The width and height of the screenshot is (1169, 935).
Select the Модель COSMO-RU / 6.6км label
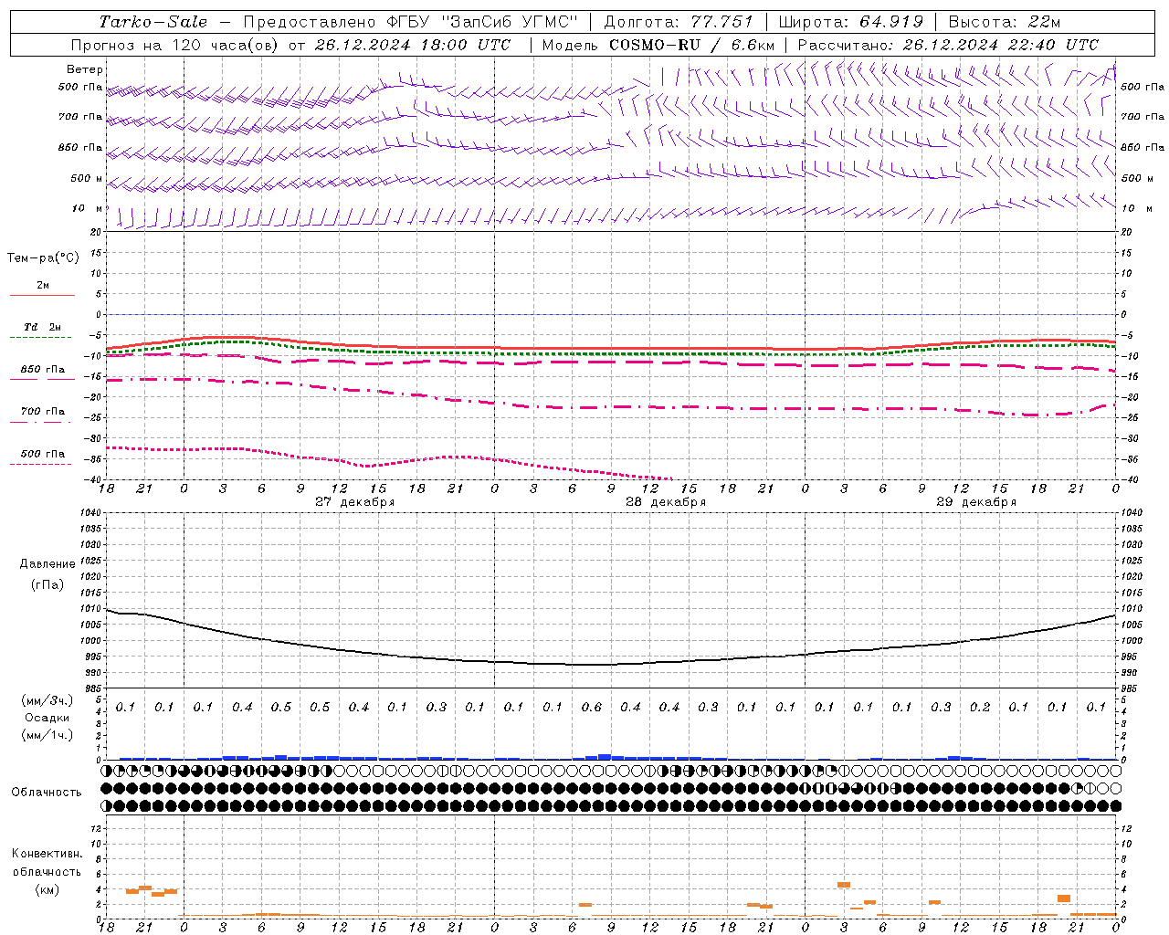658,45
